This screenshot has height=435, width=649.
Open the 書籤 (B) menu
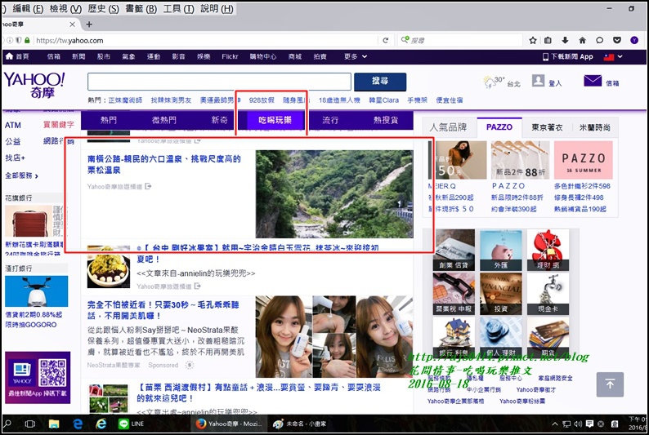point(141,9)
